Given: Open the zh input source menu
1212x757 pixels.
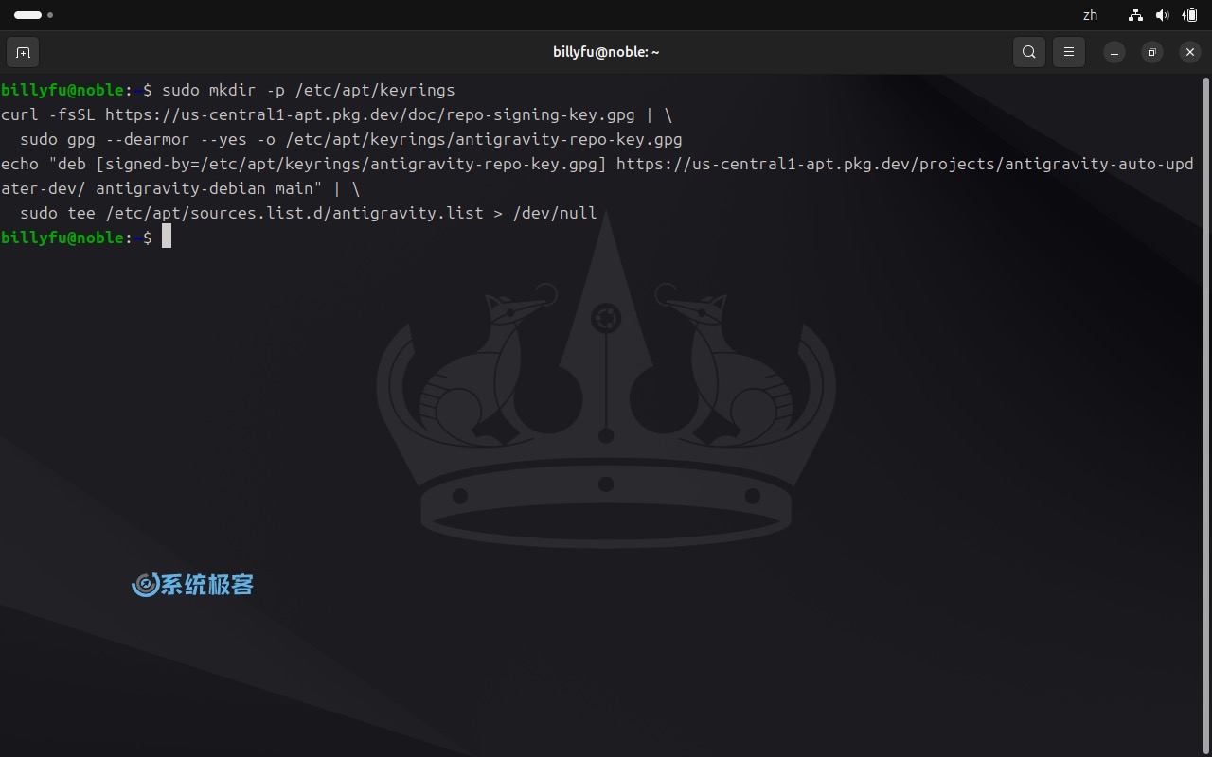Looking at the screenshot, I should tap(1090, 15).
